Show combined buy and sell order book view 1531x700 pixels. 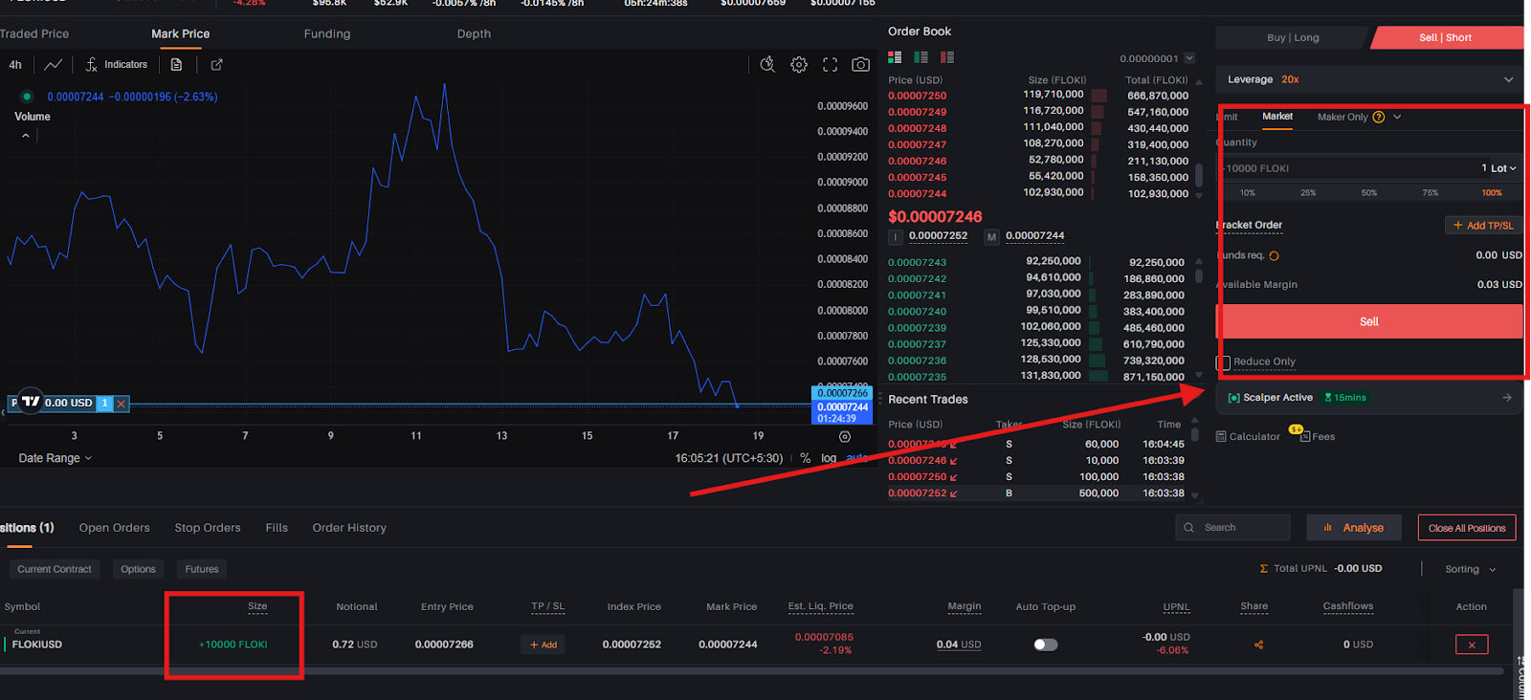895,57
